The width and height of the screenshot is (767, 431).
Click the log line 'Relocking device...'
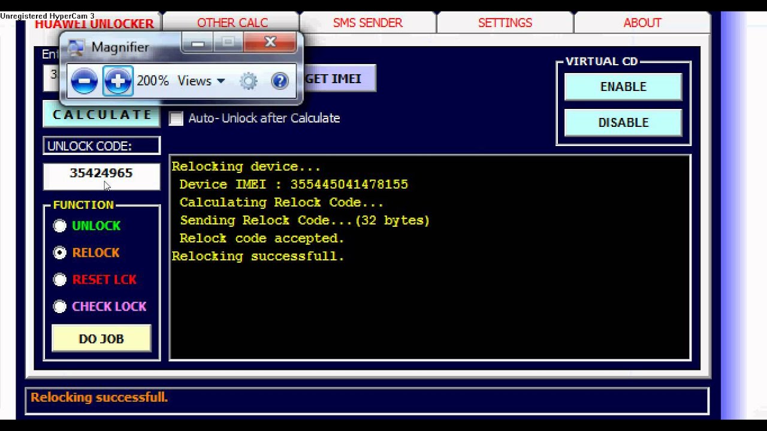[246, 166]
